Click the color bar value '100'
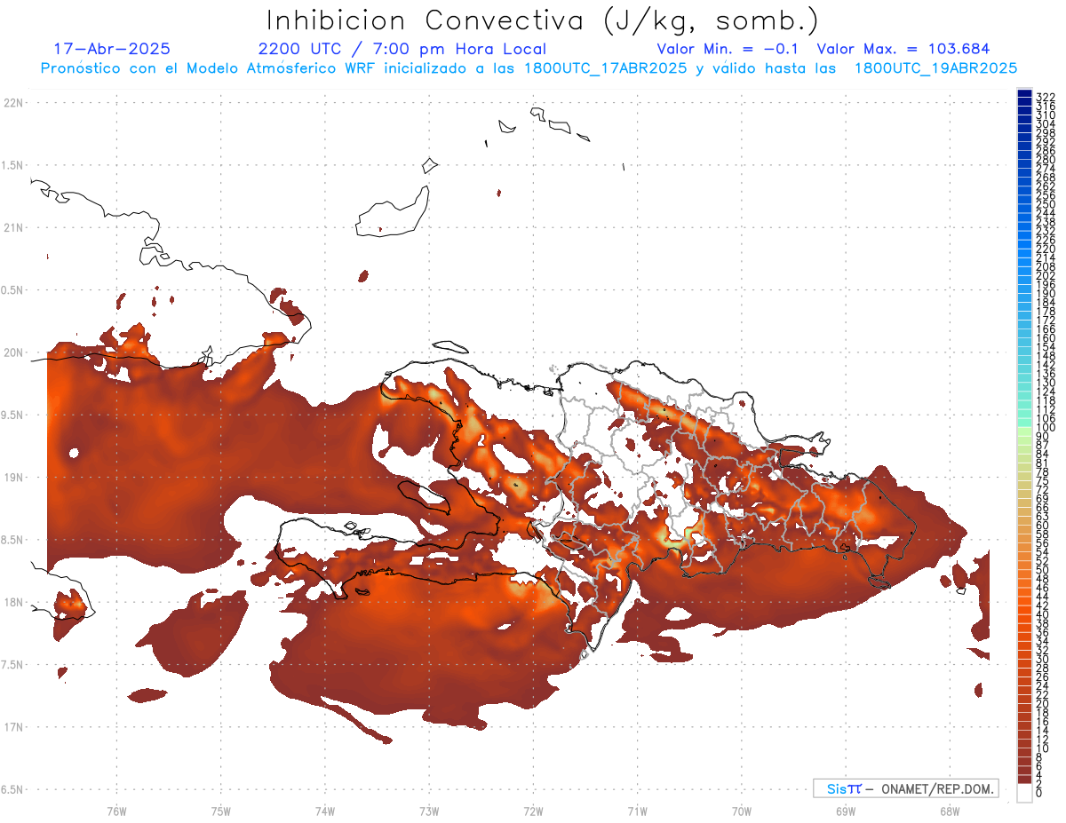Image resolution: width=1066 pixels, height=823 pixels. (x=1045, y=428)
